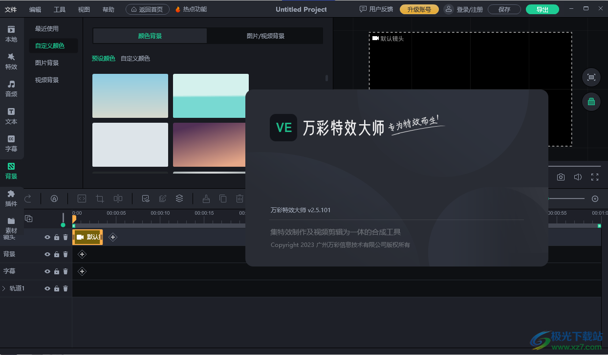Click the circled A auto tool icon

(54, 199)
